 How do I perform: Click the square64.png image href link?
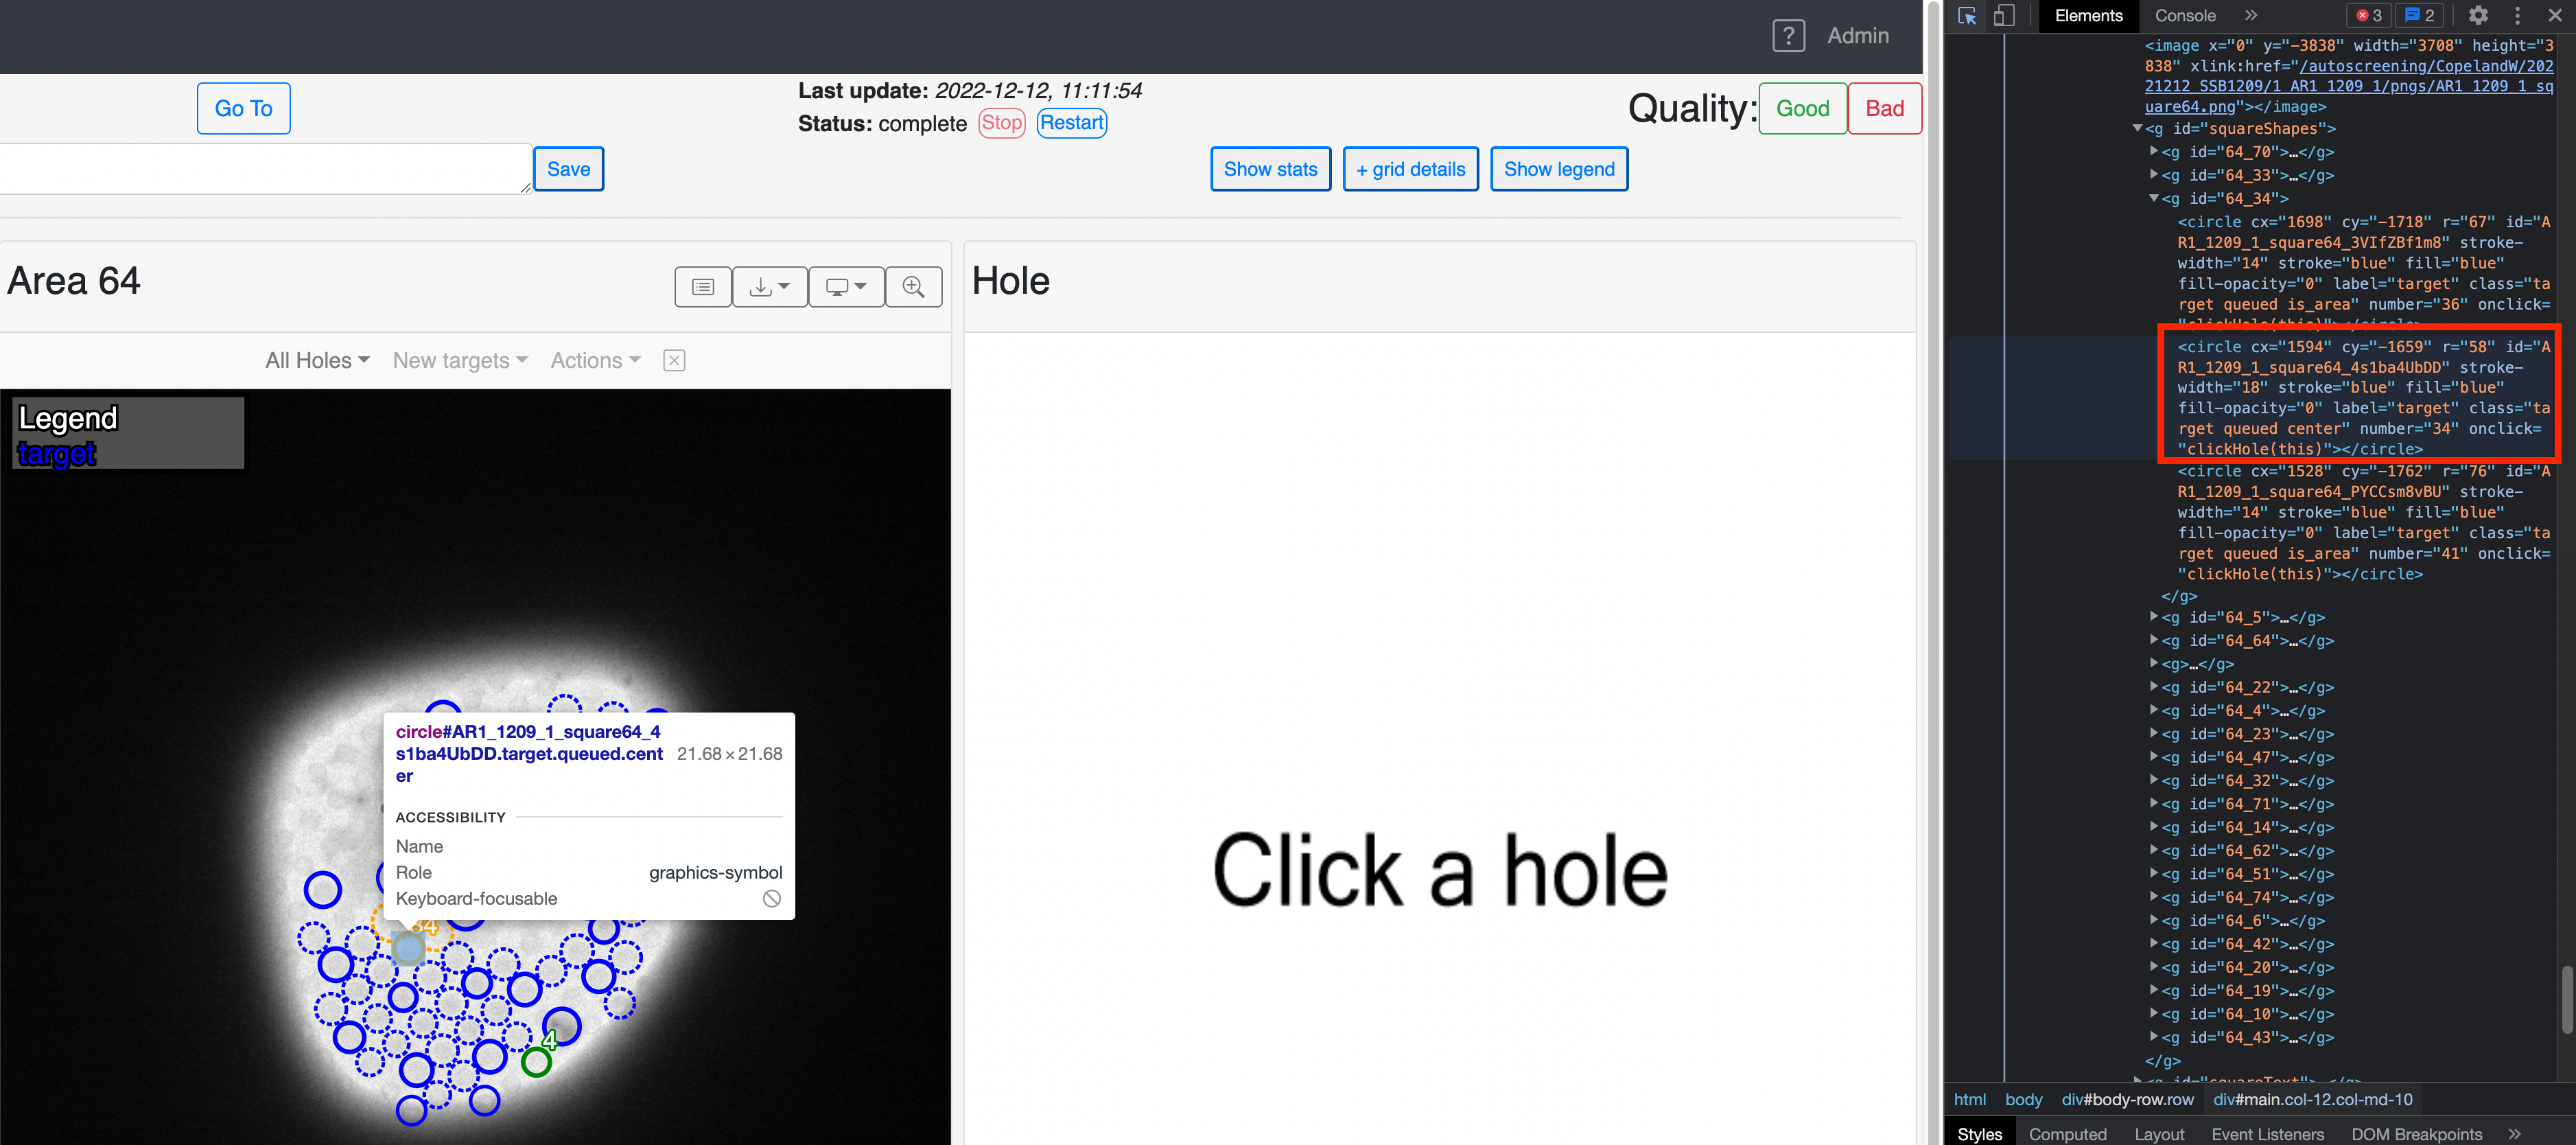point(2348,87)
